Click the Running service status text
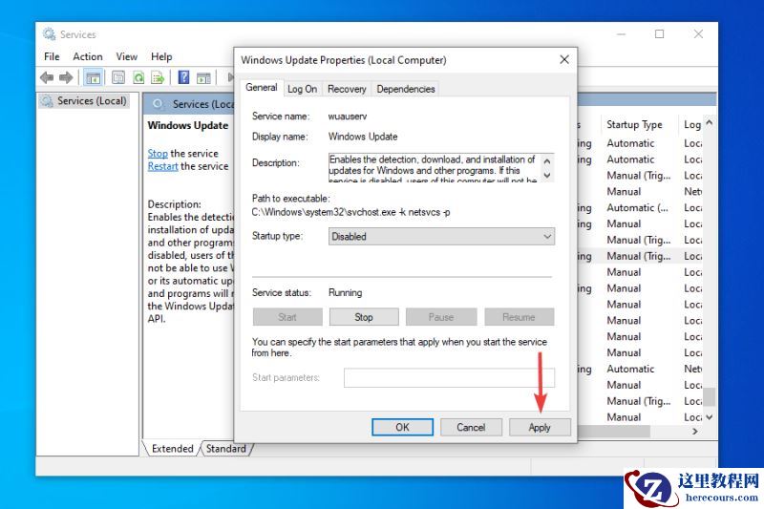The height and width of the screenshot is (509, 764). point(346,293)
